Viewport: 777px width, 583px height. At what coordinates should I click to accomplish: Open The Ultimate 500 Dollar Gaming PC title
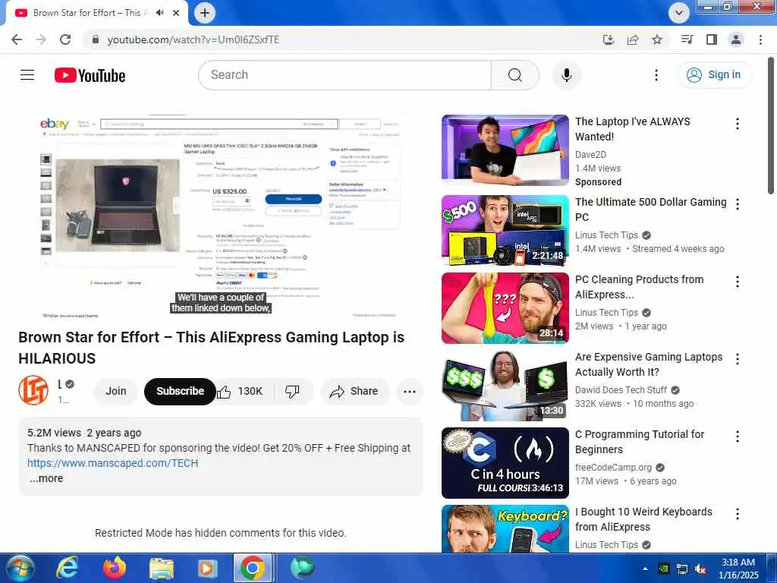(650, 210)
